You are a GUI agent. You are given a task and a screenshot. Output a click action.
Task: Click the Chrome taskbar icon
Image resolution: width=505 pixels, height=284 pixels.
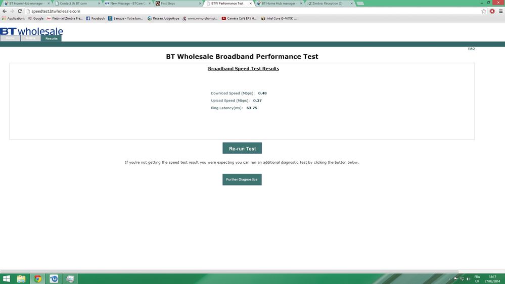[x=38, y=278]
